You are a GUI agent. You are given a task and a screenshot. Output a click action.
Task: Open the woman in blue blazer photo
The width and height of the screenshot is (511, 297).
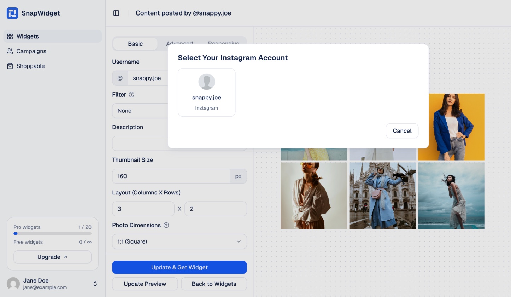coord(451,127)
